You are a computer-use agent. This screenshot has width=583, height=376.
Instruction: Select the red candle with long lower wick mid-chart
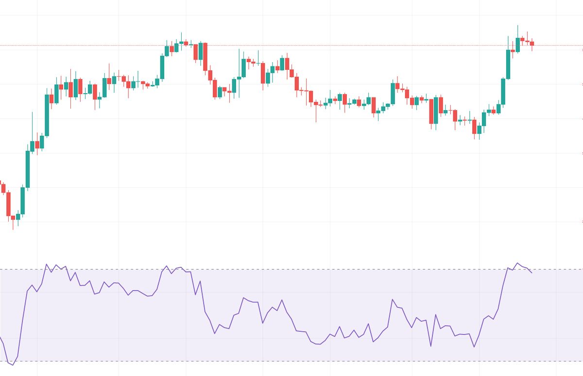pyautogui.click(x=316, y=103)
